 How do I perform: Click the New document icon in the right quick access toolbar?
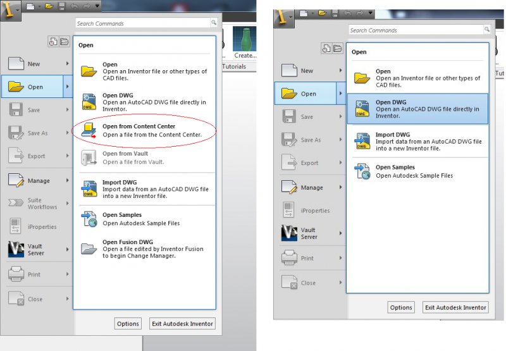click(304, 13)
